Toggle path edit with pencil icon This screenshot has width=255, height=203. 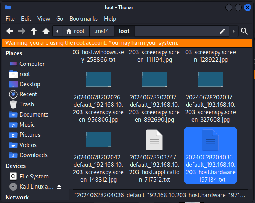[x=223, y=31]
